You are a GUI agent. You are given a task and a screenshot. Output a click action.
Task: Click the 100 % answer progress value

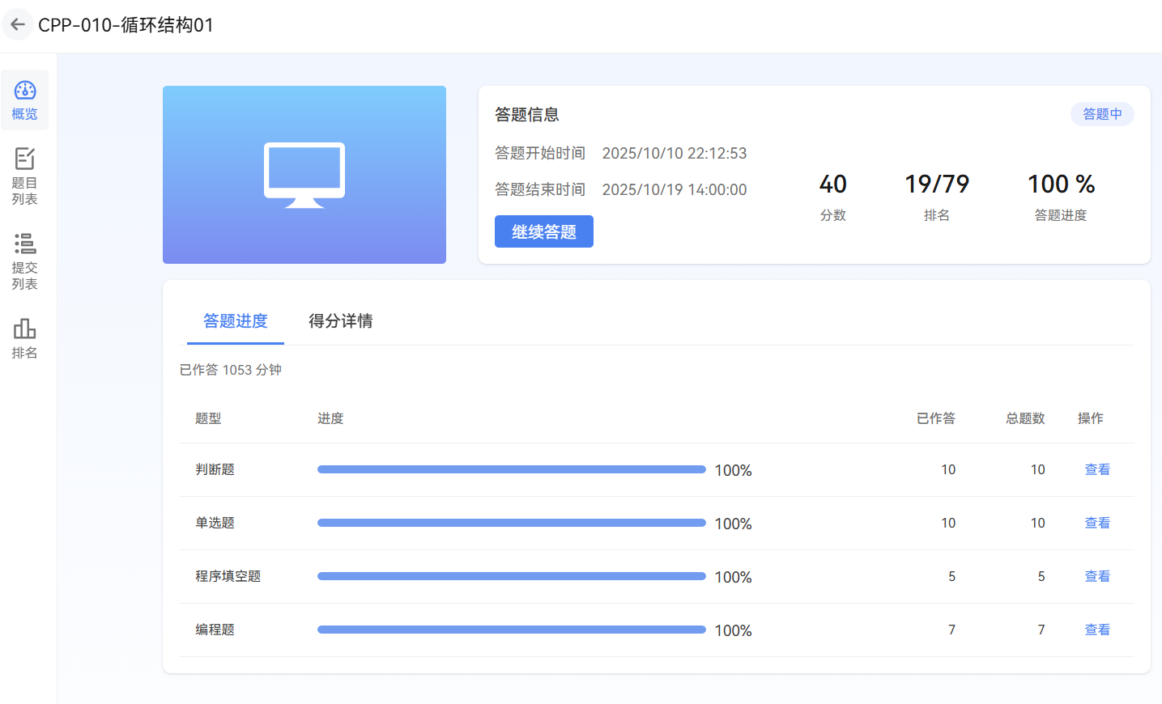[1061, 184]
